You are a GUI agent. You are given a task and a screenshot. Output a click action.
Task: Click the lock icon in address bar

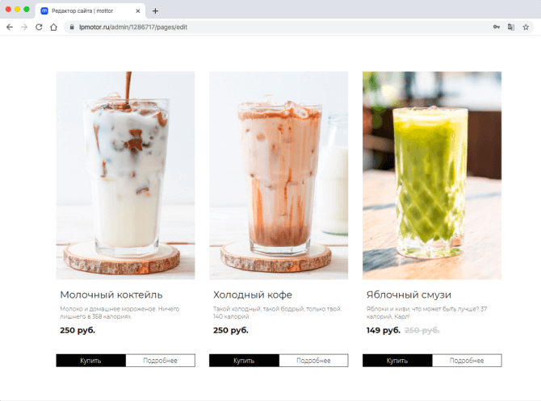tap(72, 27)
